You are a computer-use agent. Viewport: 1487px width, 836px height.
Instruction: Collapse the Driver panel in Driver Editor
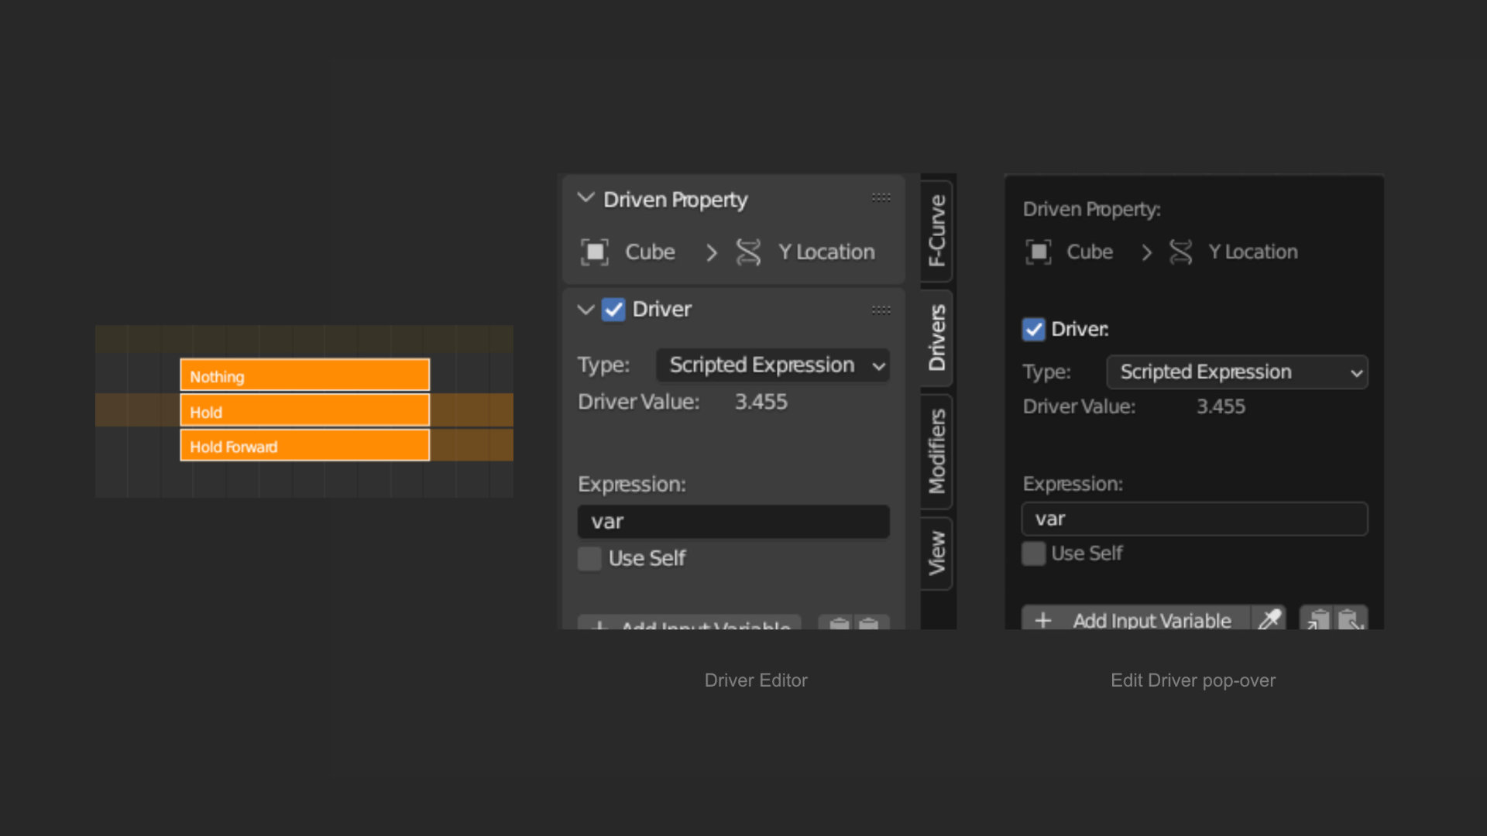click(x=586, y=310)
